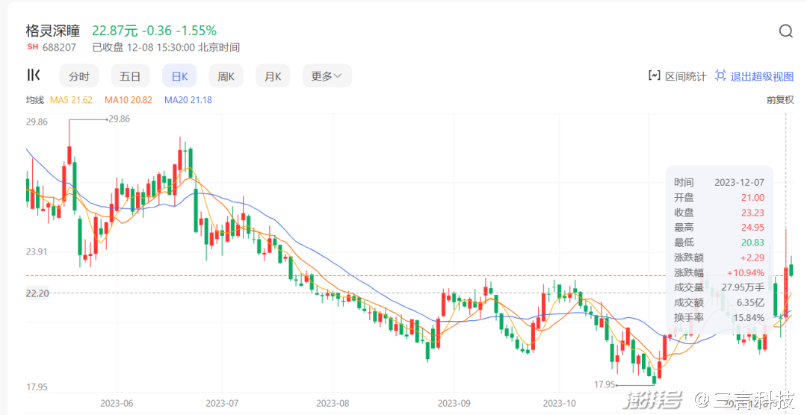Open the 前复权 price adjustment dropdown
The image size is (807, 415).
pos(779,99)
